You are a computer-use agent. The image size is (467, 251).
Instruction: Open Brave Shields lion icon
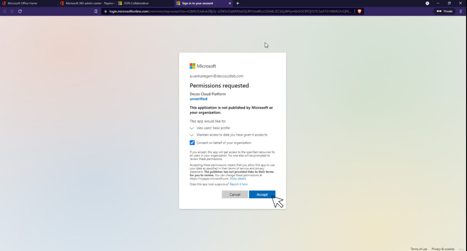click(359, 11)
